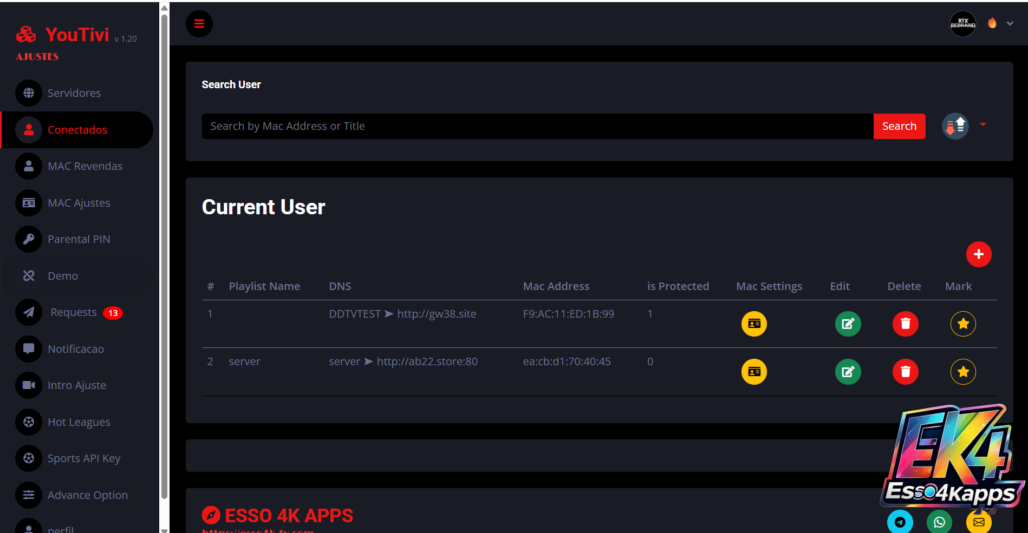Open the Requests menu item
This screenshot has width=1028, height=533.
click(x=74, y=312)
